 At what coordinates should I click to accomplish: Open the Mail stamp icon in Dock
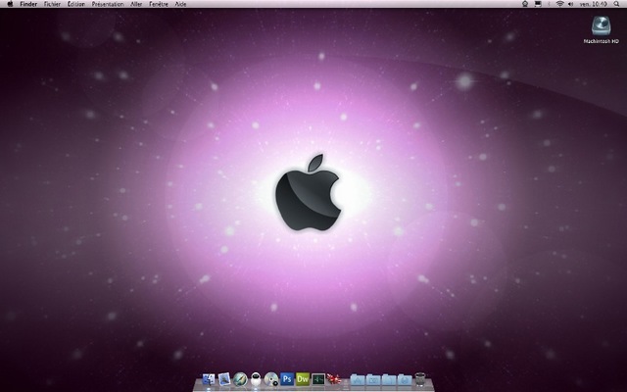pyautogui.click(x=224, y=378)
